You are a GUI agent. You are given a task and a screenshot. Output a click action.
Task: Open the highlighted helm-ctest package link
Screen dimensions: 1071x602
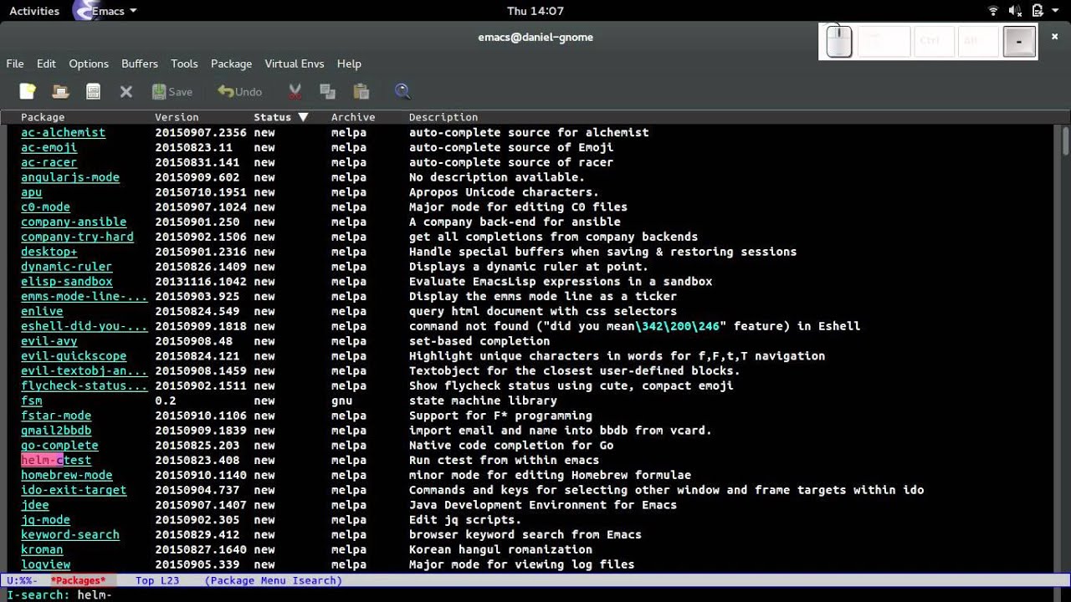point(56,460)
